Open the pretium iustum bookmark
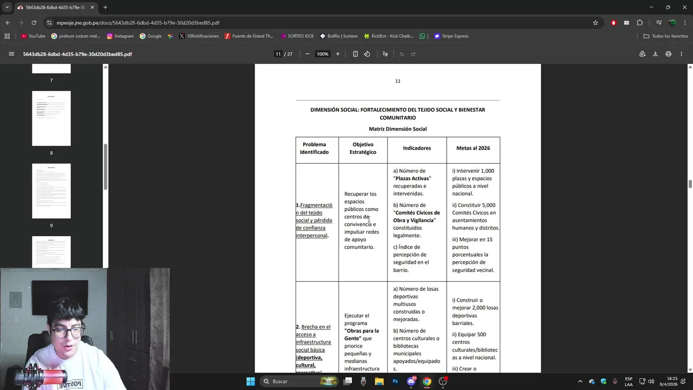The image size is (693, 390). coord(76,36)
